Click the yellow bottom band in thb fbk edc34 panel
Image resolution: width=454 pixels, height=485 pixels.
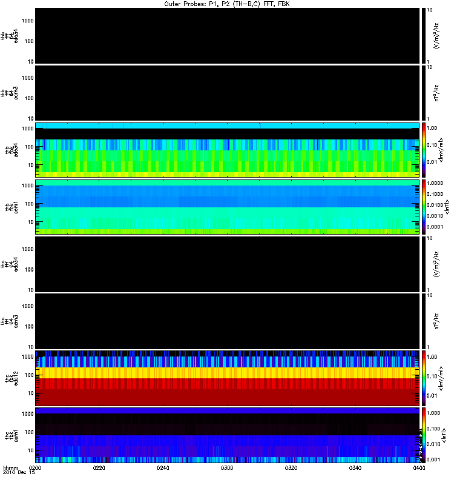(228, 175)
